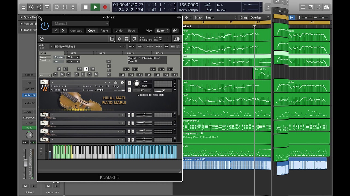Open the script Preset dropdown
Viewport: 350px width, 196px height.
tap(45, 60)
